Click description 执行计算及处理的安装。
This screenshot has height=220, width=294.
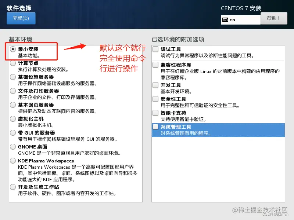(x=43, y=70)
